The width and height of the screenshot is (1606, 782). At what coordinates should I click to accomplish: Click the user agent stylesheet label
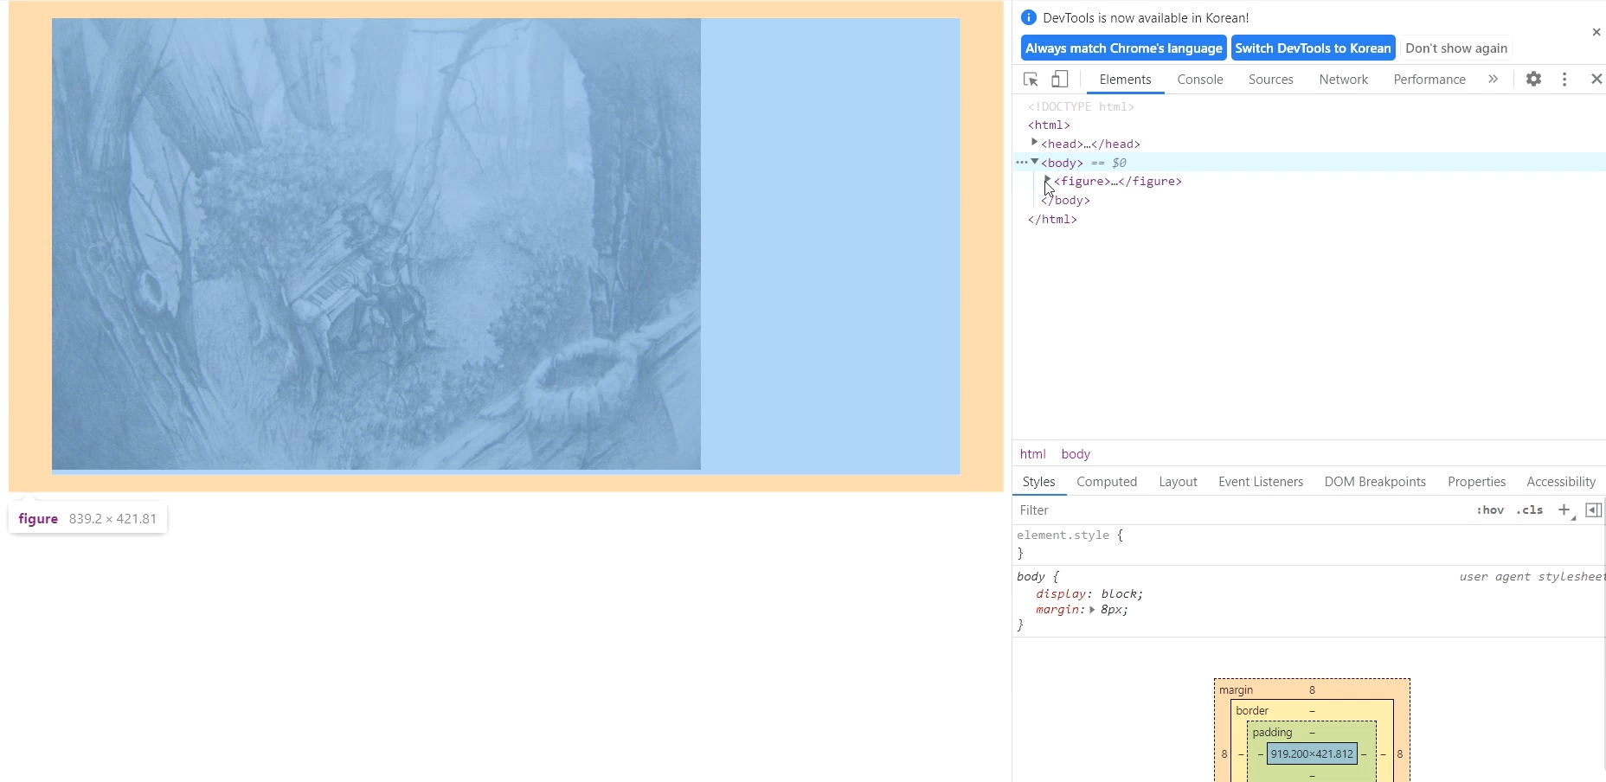click(1532, 577)
